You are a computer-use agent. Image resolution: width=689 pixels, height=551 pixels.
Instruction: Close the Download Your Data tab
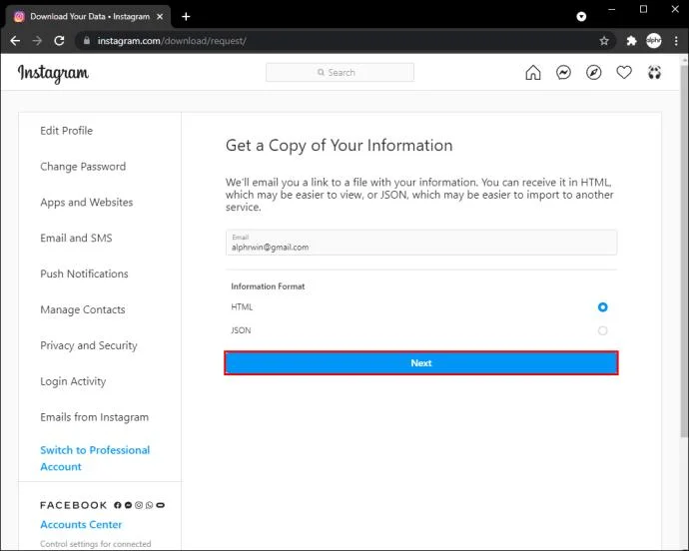(160, 17)
